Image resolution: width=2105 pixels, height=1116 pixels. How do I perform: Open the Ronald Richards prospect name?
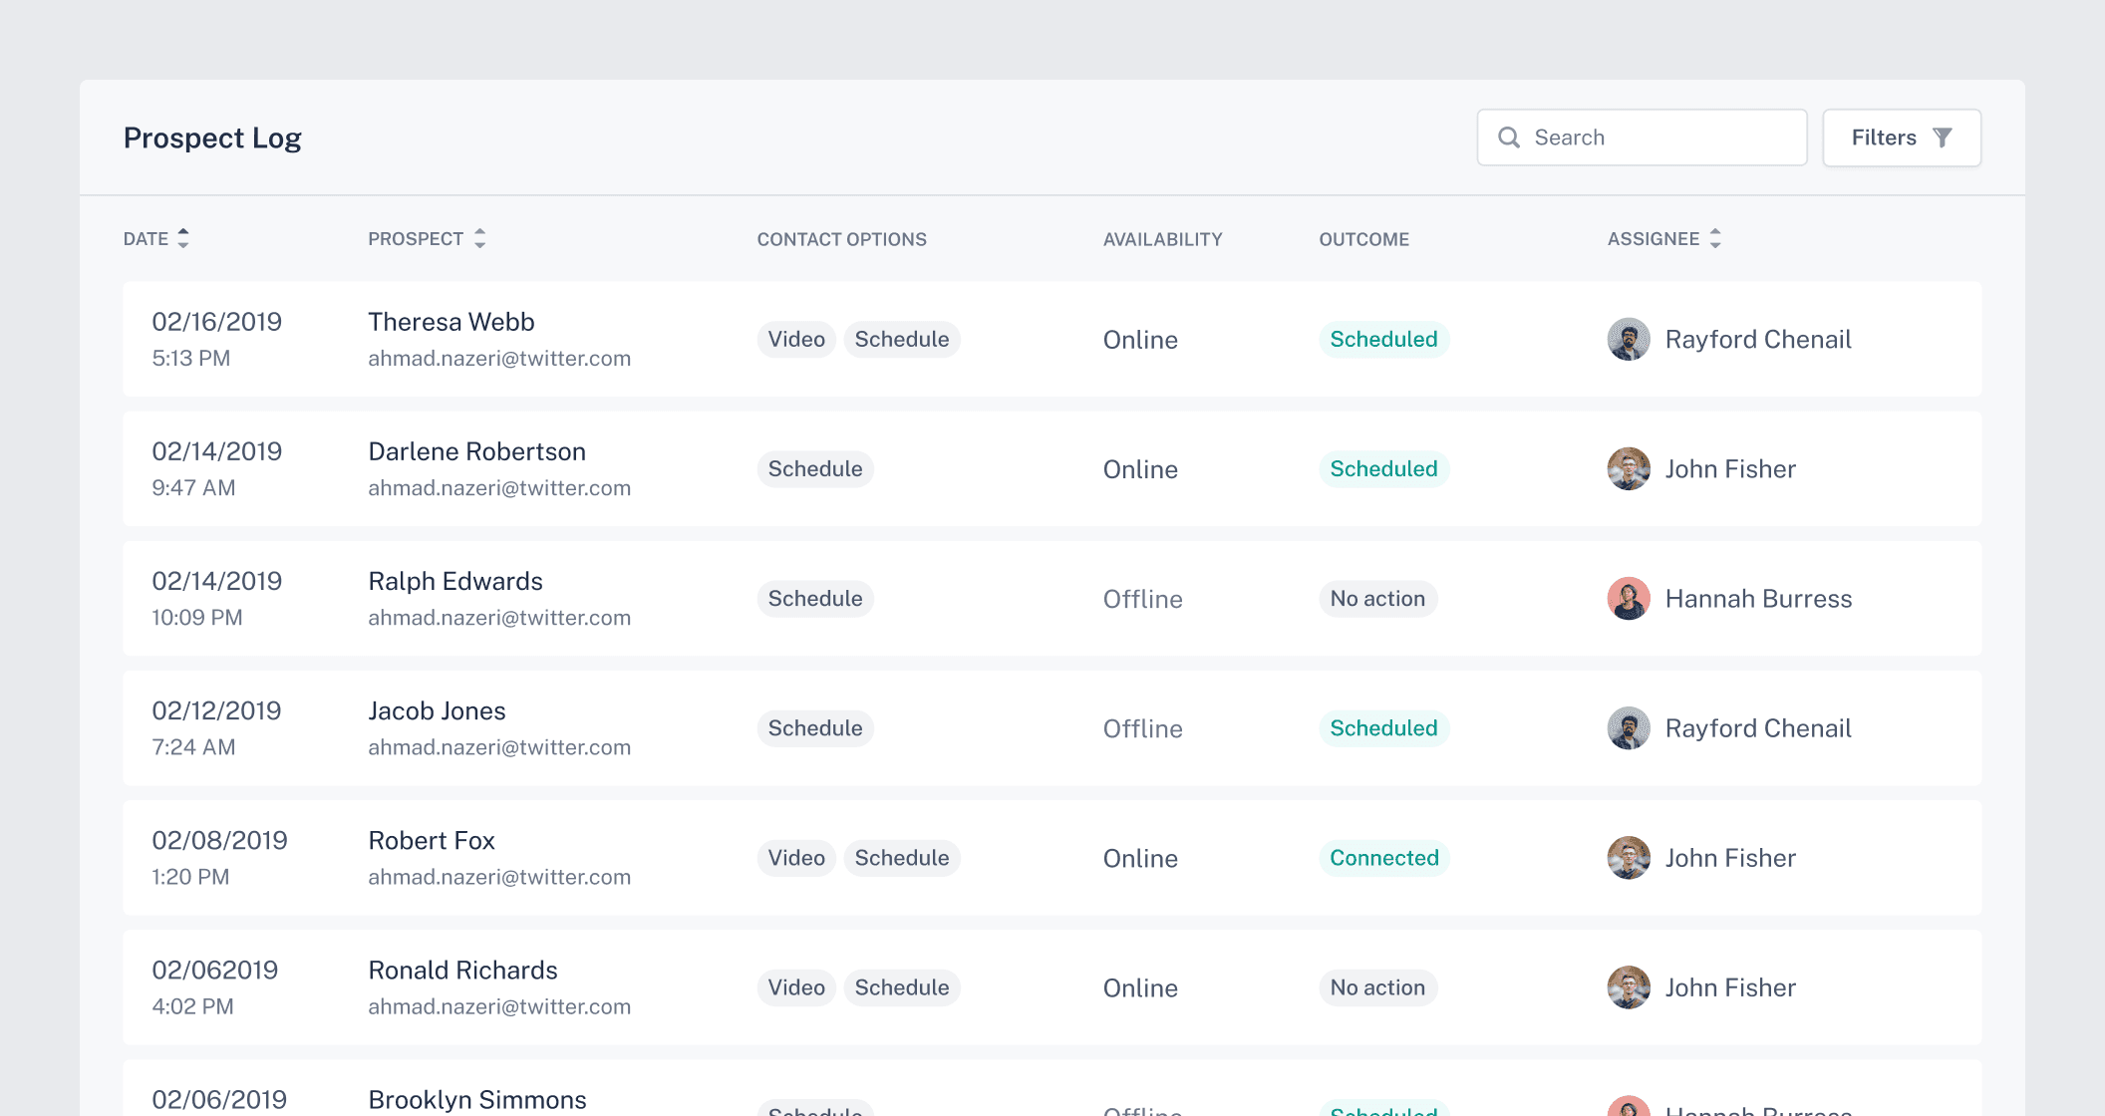[462, 971]
